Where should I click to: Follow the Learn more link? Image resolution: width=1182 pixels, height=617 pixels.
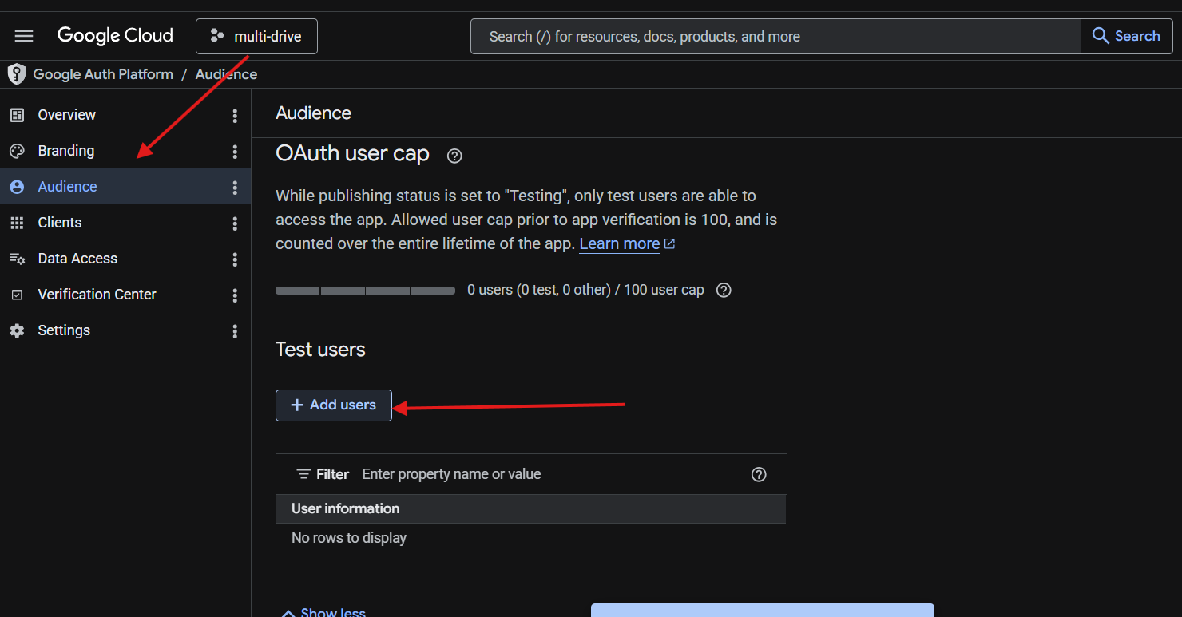click(627, 243)
